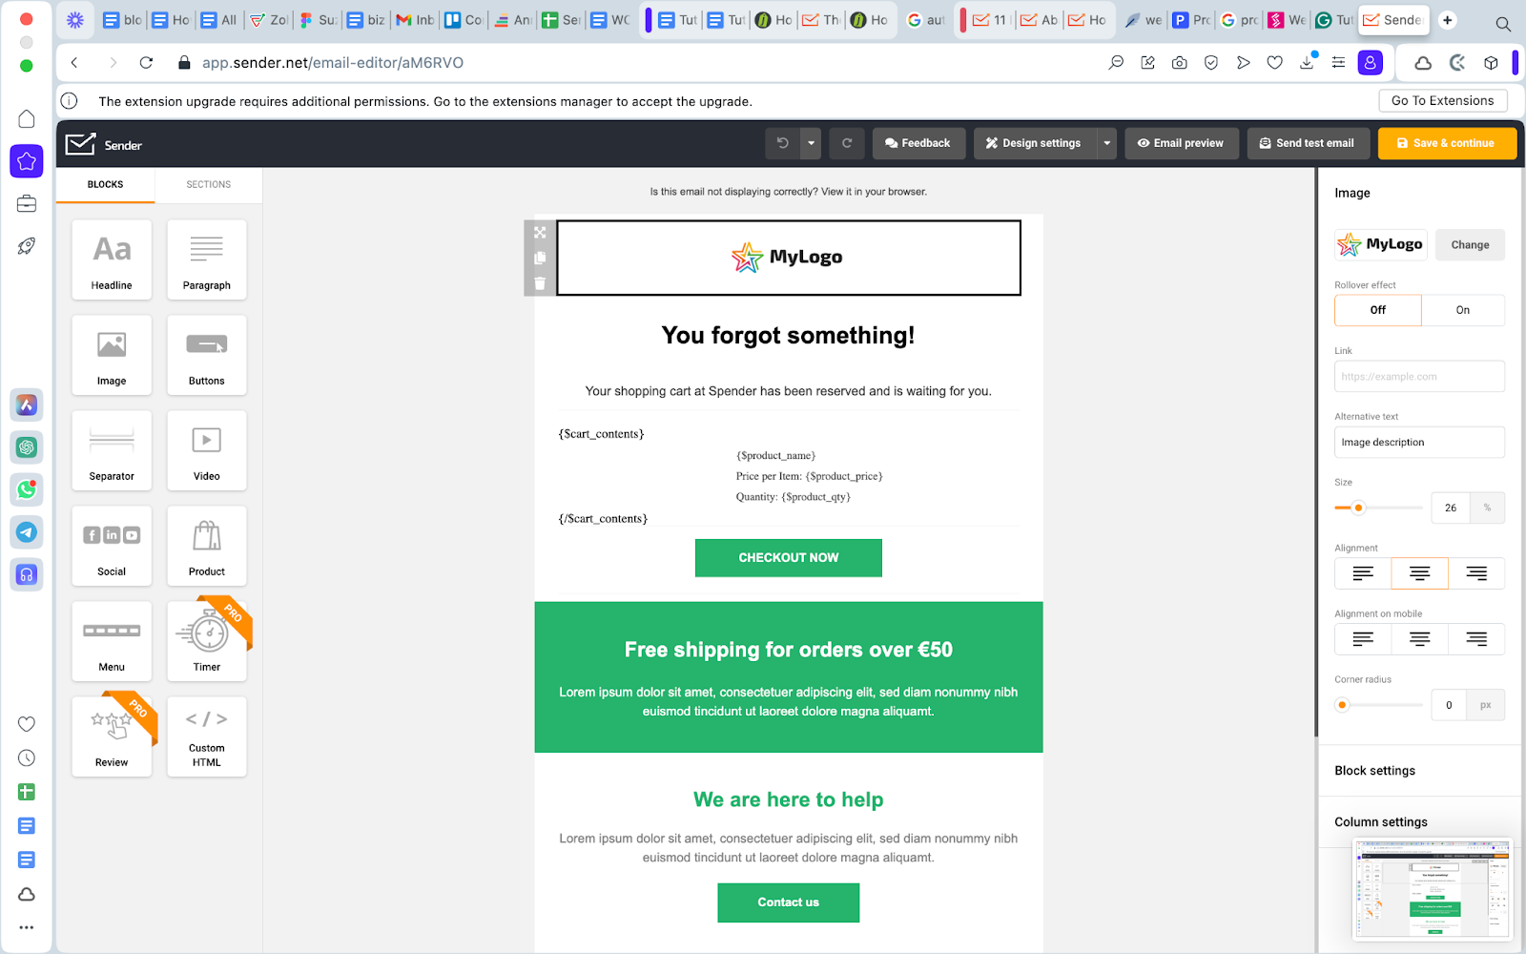
Task: Click the Save & continue button
Action: (x=1446, y=143)
